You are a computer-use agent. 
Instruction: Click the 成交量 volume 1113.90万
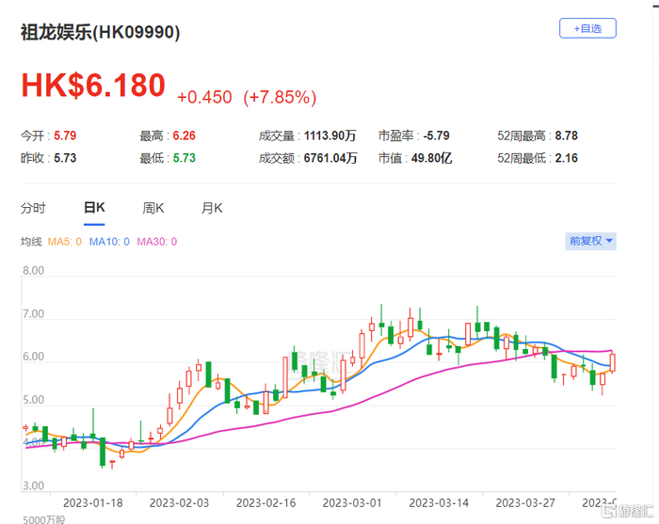point(329,135)
